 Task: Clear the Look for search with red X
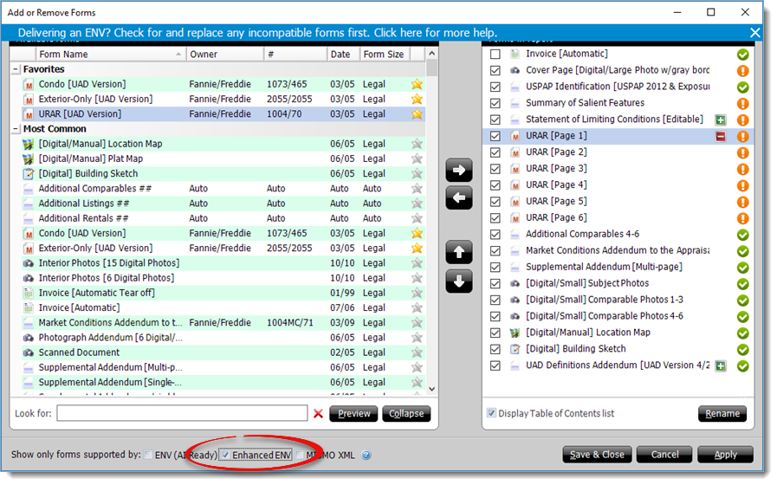click(x=319, y=414)
